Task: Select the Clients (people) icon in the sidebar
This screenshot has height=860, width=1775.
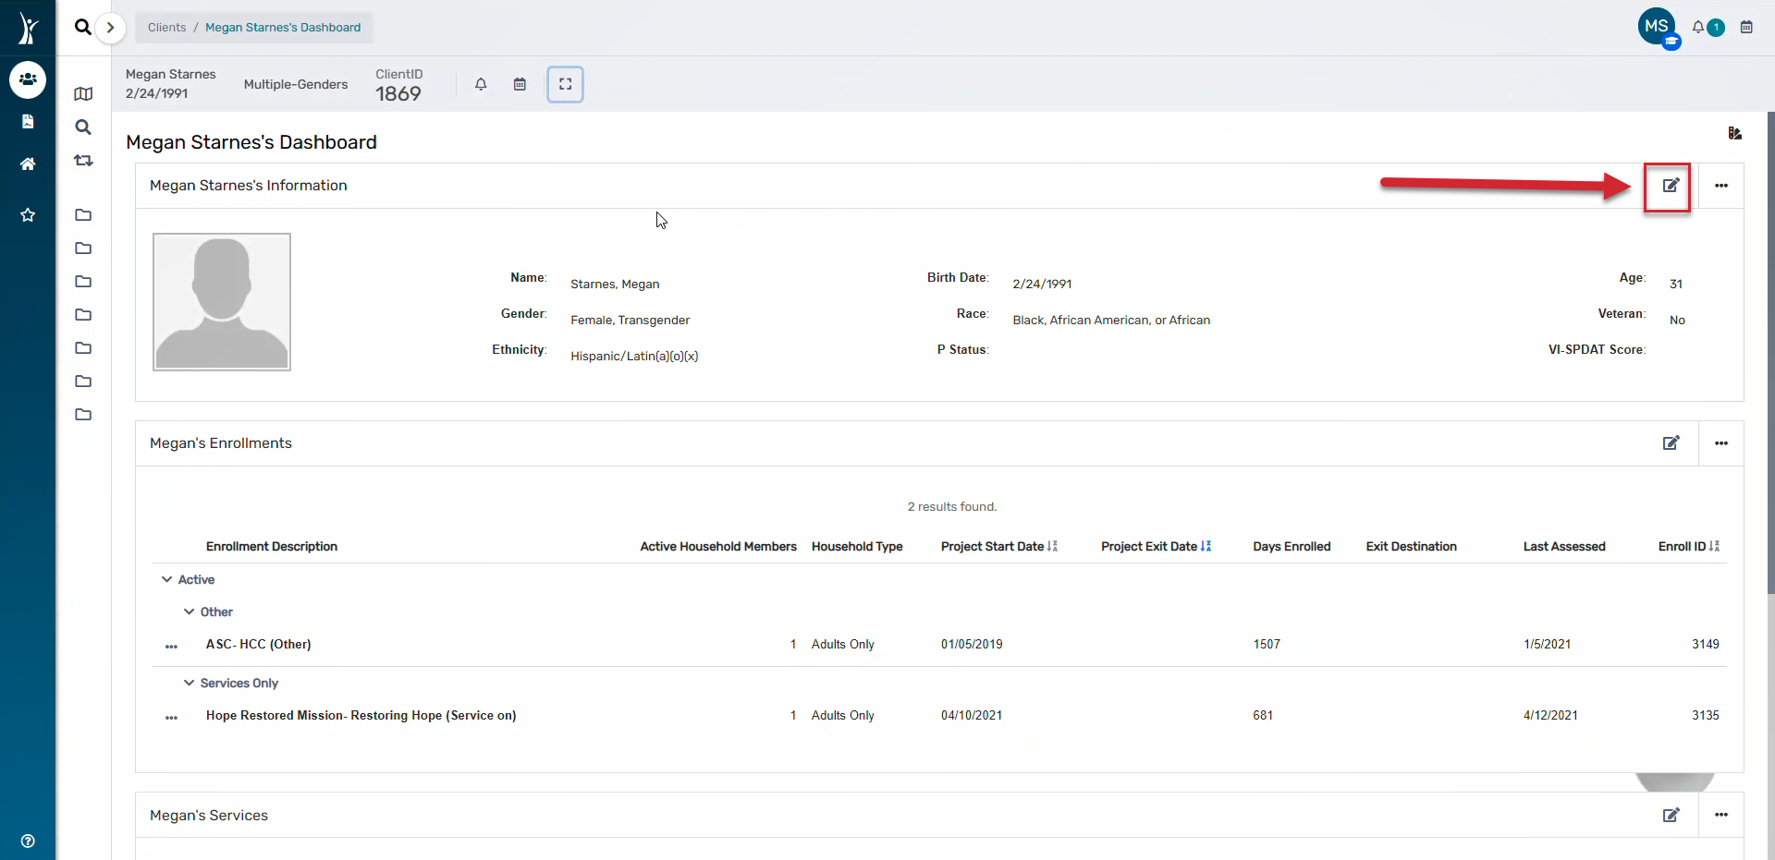Action: [28, 79]
